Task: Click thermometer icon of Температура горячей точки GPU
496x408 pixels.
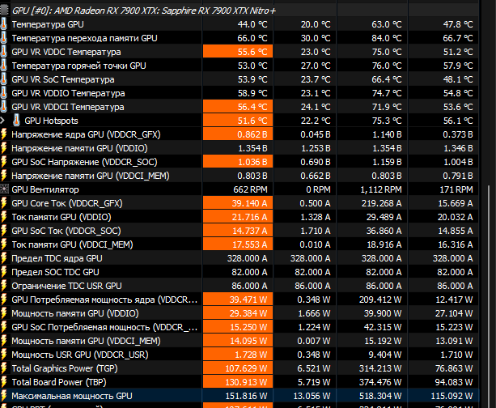Action: pyautogui.click(x=4, y=66)
